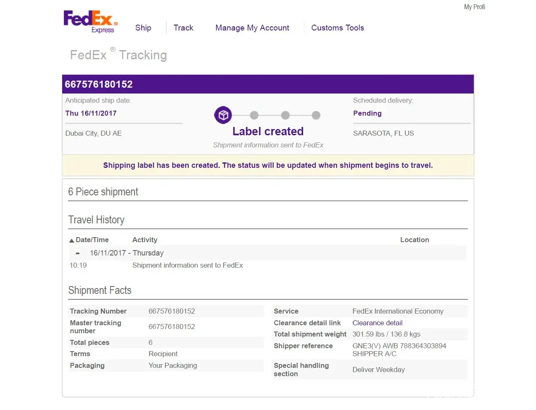Toggle the Travel History section heading

tap(96, 220)
